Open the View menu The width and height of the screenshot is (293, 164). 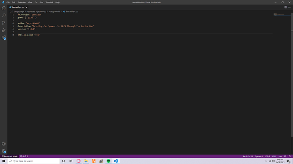tap(30, 3)
